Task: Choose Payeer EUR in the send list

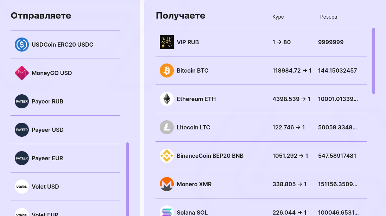Action: coord(47,158)
